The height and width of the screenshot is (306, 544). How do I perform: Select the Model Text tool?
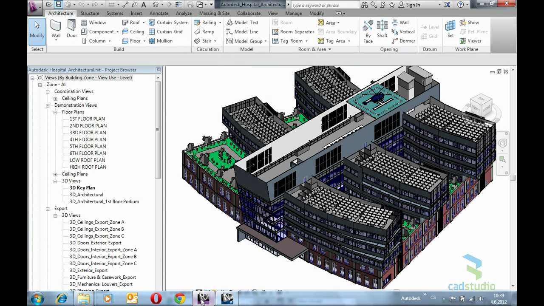tap(242, 23)
